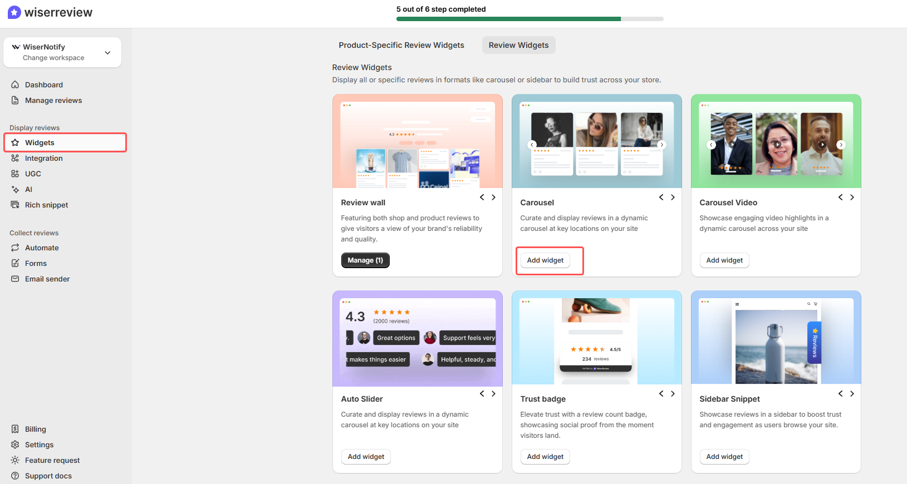Open Automate in the sidebar
907x484 pixels.
tap(42, 248)
